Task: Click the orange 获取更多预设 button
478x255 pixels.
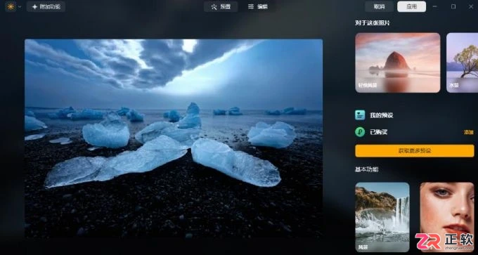Action: [415, 151]
